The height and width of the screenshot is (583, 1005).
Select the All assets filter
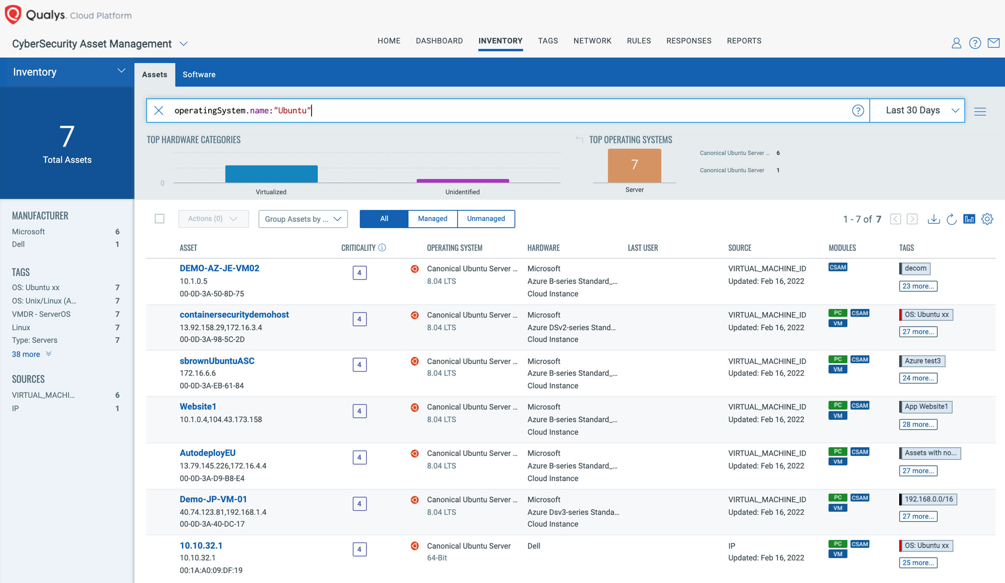[x=384, y=219]
